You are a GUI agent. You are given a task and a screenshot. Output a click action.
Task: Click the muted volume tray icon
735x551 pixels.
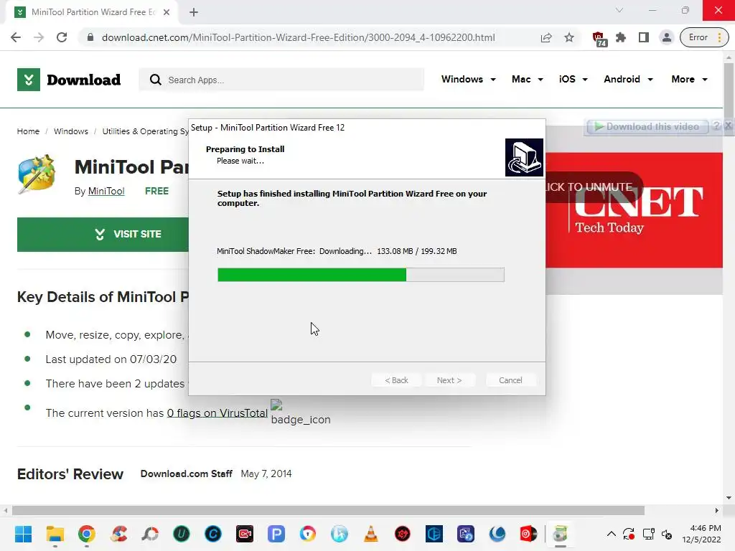[667, 534]
